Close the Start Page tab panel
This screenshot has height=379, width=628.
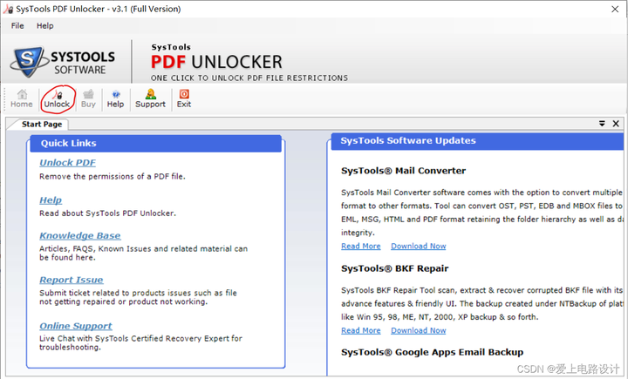[x=616, y=124]
